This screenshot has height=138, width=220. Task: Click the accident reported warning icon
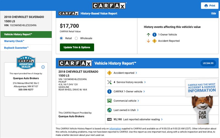[x=109, y=73]
